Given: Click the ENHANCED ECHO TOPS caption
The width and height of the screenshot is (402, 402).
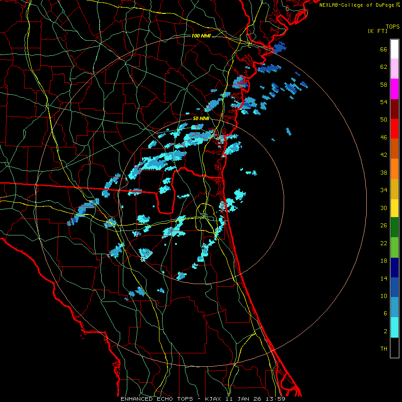Looking at the screenshot, I should [157, 399].
